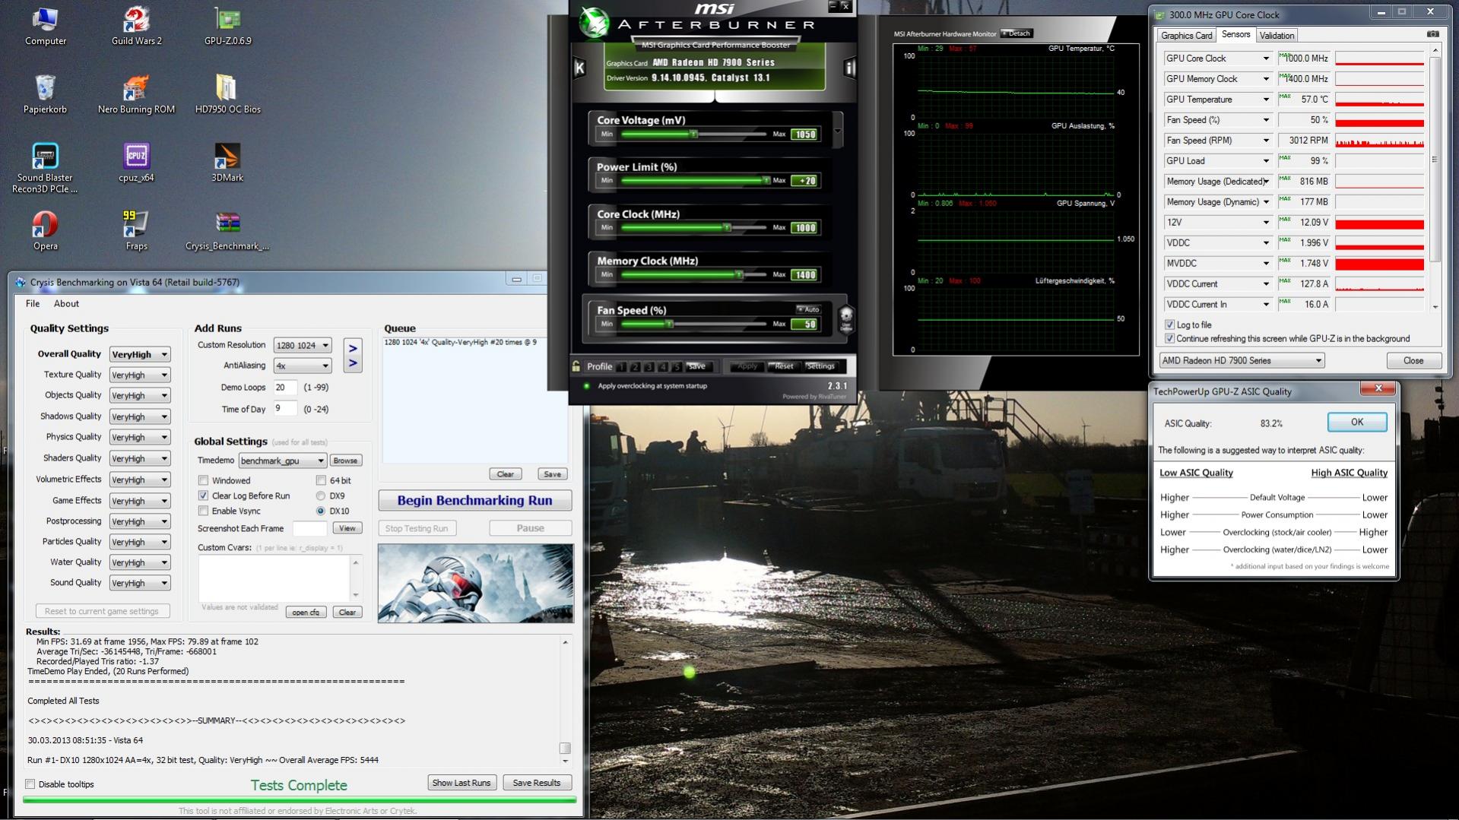Open the GPU Core Clock sensor dropdown
The height and width of the screenshot is (820, 1459).
click(x=1218, y=58)
